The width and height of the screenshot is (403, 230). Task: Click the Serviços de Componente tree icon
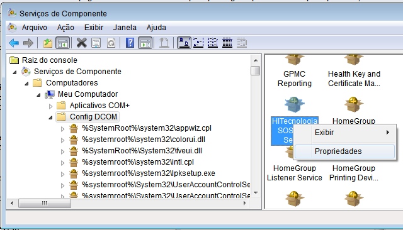26,72
